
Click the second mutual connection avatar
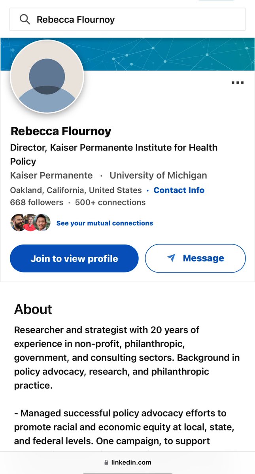[x=30, y=223]
